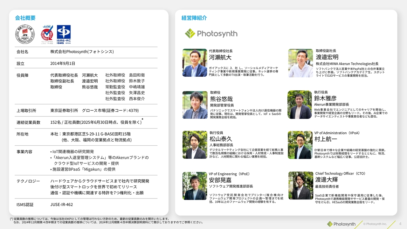The height and width of the screenshot is (229, 407).
Task: Click the 会社概要 heading
Action: click(25, 18)
